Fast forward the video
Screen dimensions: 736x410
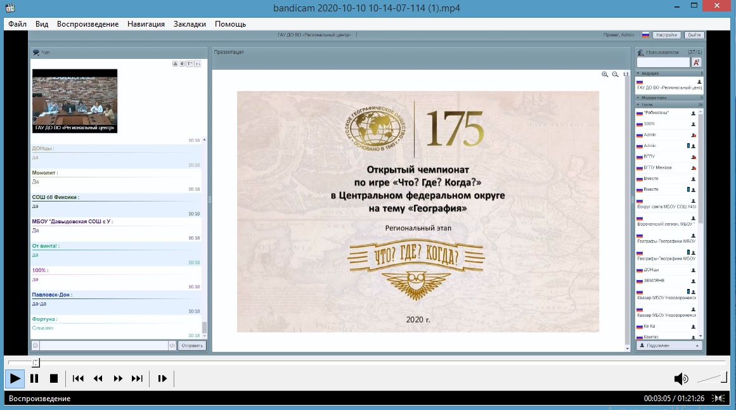118,378
